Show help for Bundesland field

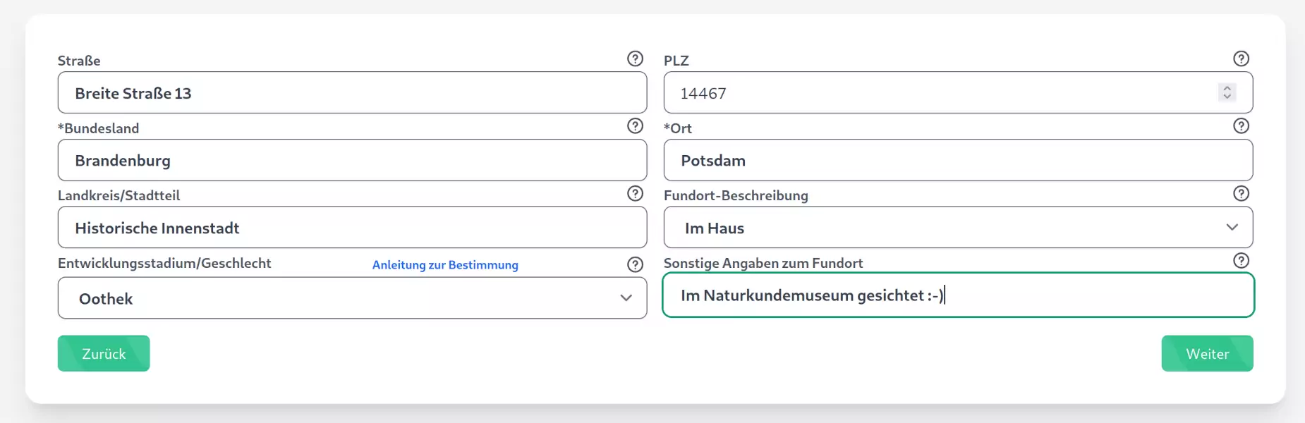click(635, 125)
